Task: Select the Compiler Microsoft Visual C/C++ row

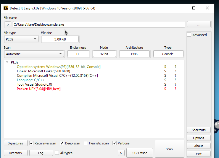Action: click(x=57, y=76)
